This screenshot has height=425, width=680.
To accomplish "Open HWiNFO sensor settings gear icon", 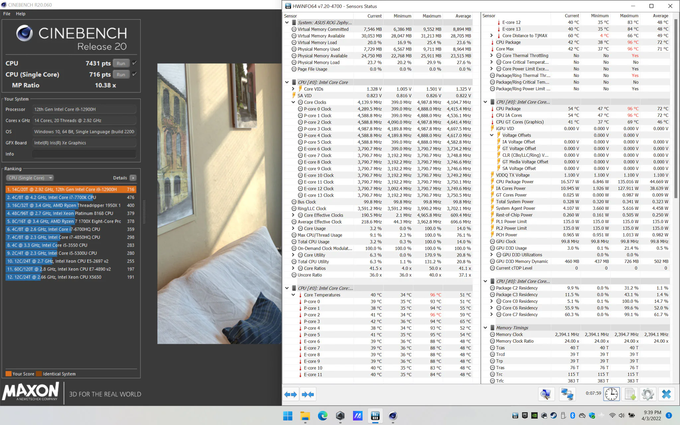I will pyautogui.click(x=648, y=394).
